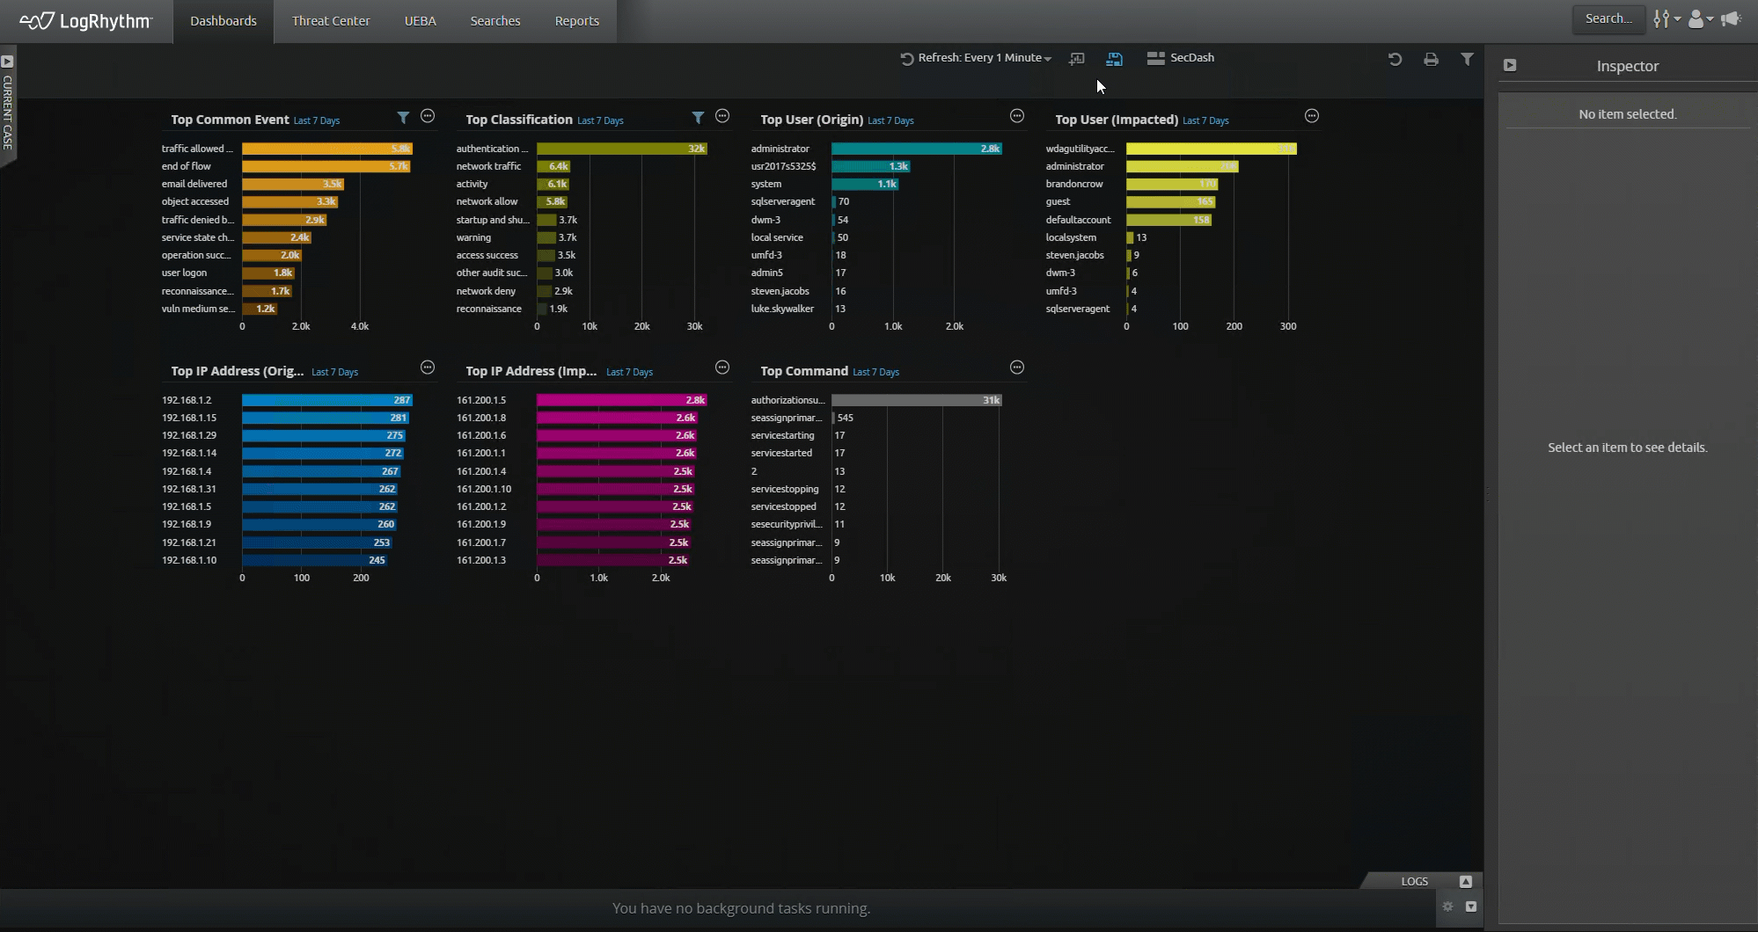Open options menu for Top Command widget
Viewport: 1758px width, 932px height.
pos(1016,368)
